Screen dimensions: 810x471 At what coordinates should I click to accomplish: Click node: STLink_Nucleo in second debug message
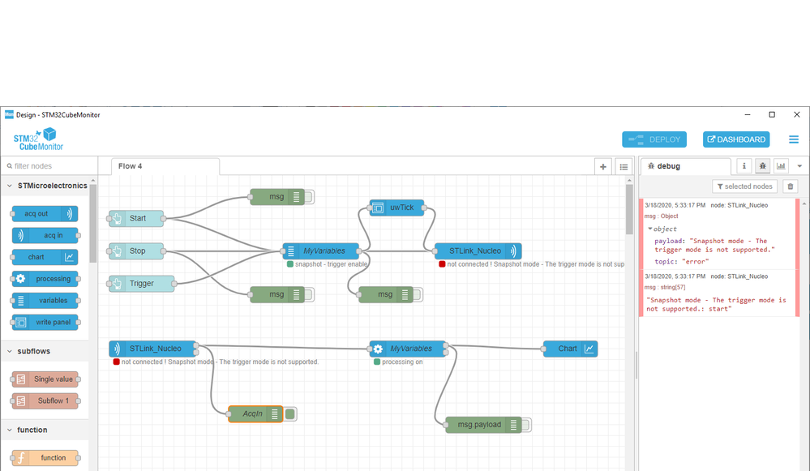click(739, 276)
